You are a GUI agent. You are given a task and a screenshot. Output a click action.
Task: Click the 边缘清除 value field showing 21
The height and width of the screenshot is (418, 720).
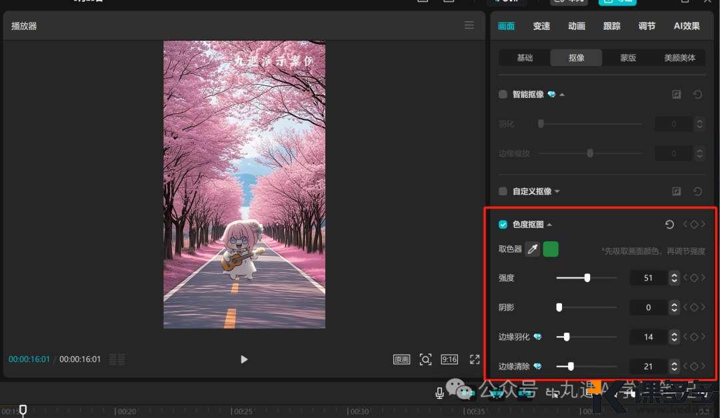pyautogui.click(x=648, y=366)
